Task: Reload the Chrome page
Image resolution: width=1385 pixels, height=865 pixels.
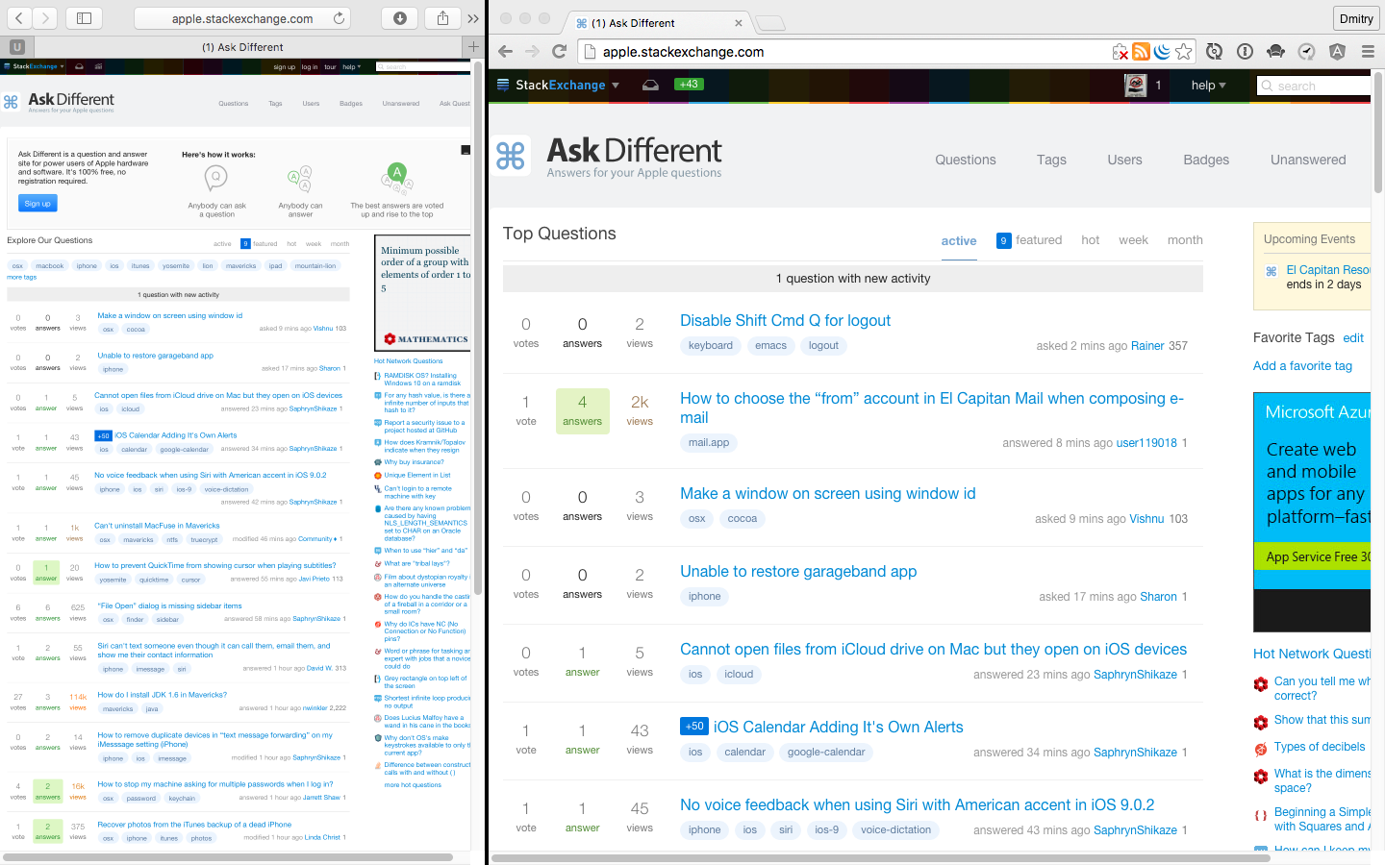Action: (x=560, y=52)
